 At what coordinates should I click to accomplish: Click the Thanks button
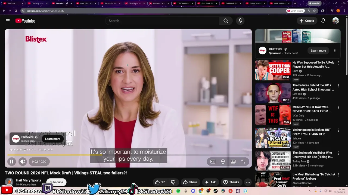[x=231, y=182]
